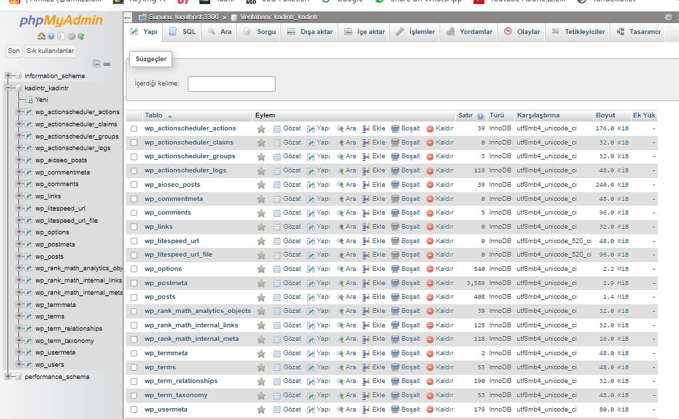Check the wp_comments row checkbox

pyautogui.click(x=134, y=213)
